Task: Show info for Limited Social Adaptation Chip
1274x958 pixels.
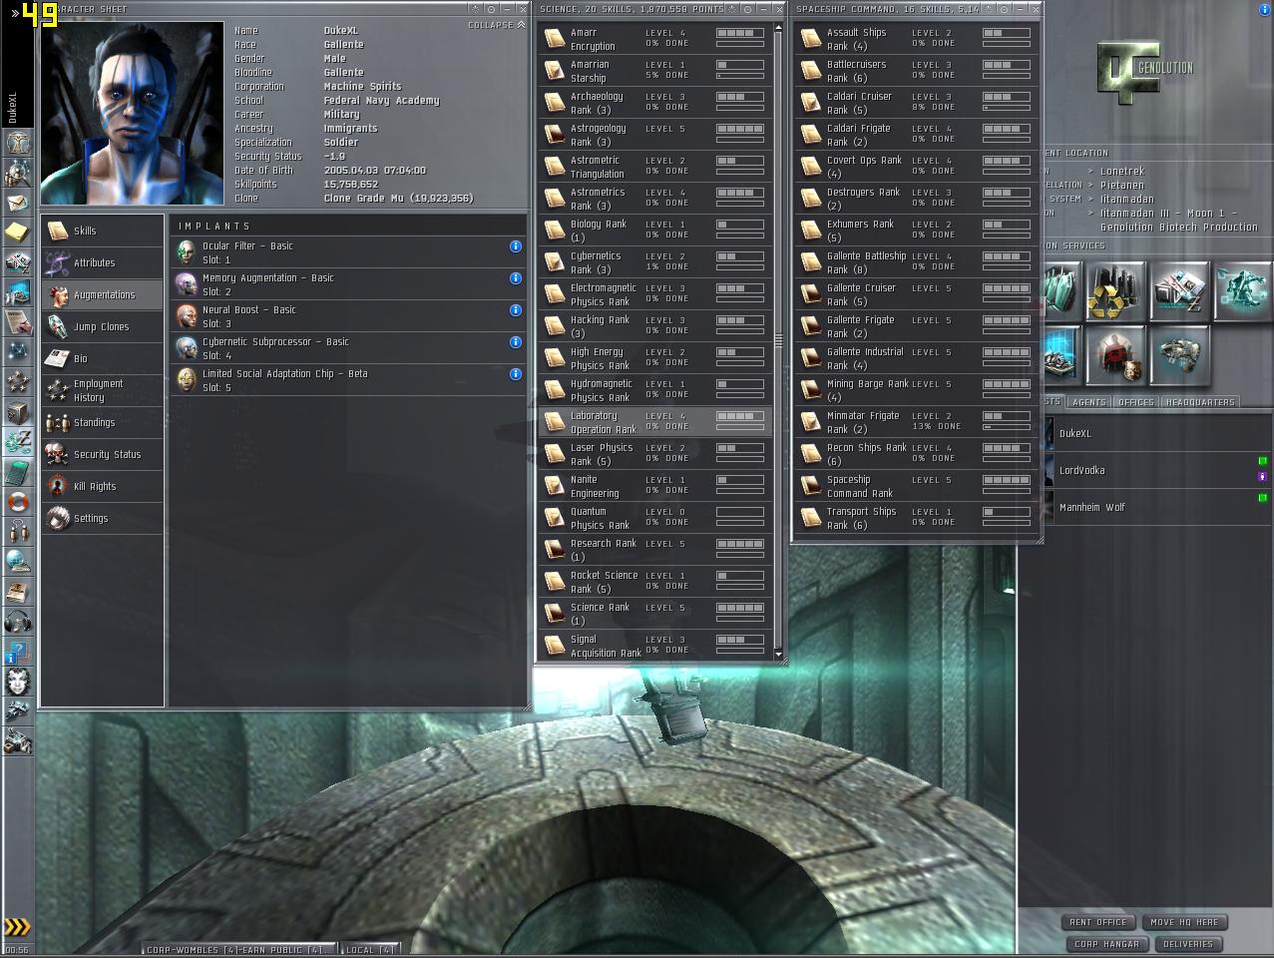Action: [x=516, y=374]
